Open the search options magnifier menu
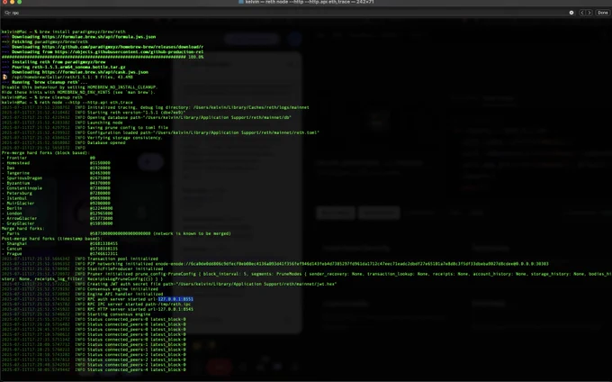The height and width of the screenshot is (382, 612). (7, 13)
